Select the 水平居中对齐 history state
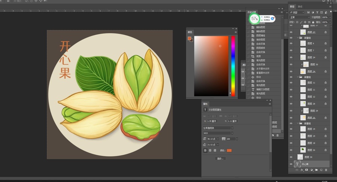The image size is (337, 182). click(262, 69)
